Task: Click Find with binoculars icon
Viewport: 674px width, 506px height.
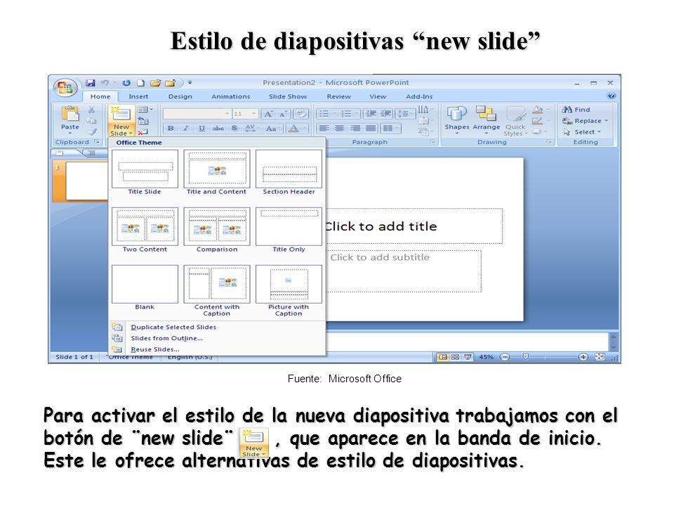Action: coord(576,110)
